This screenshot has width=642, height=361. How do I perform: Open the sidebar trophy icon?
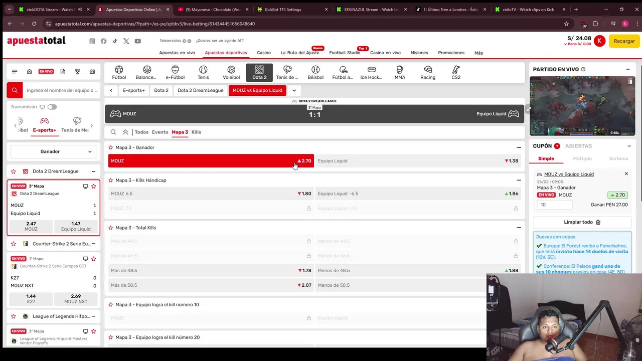(x=77, y=72)
